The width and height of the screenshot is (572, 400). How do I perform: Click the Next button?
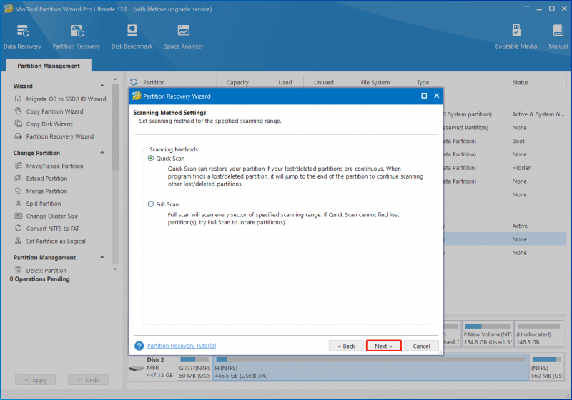(x=383, y=346)
